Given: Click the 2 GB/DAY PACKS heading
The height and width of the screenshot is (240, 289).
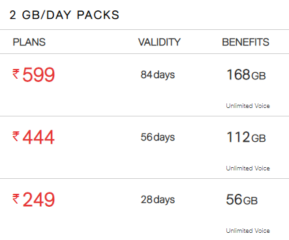Looking at the screenshot, I should click(65, 15).
